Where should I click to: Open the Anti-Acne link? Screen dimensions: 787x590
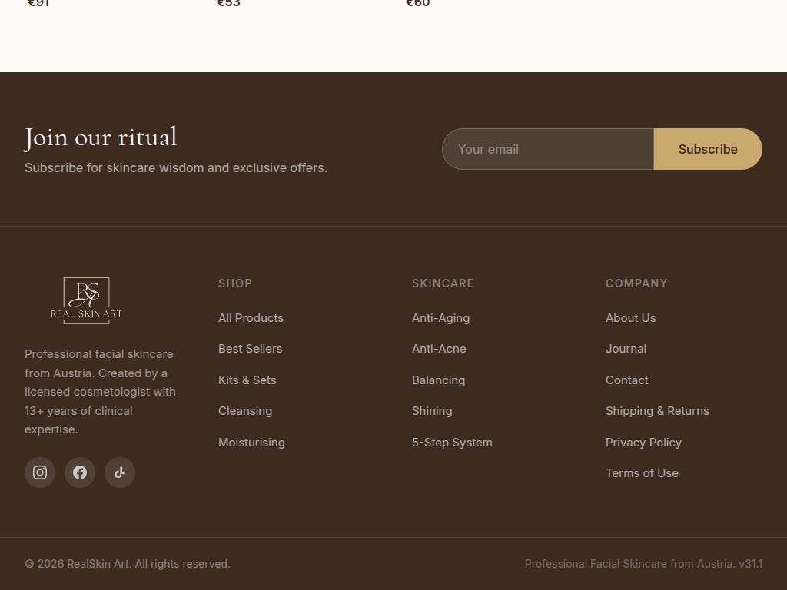439,349
